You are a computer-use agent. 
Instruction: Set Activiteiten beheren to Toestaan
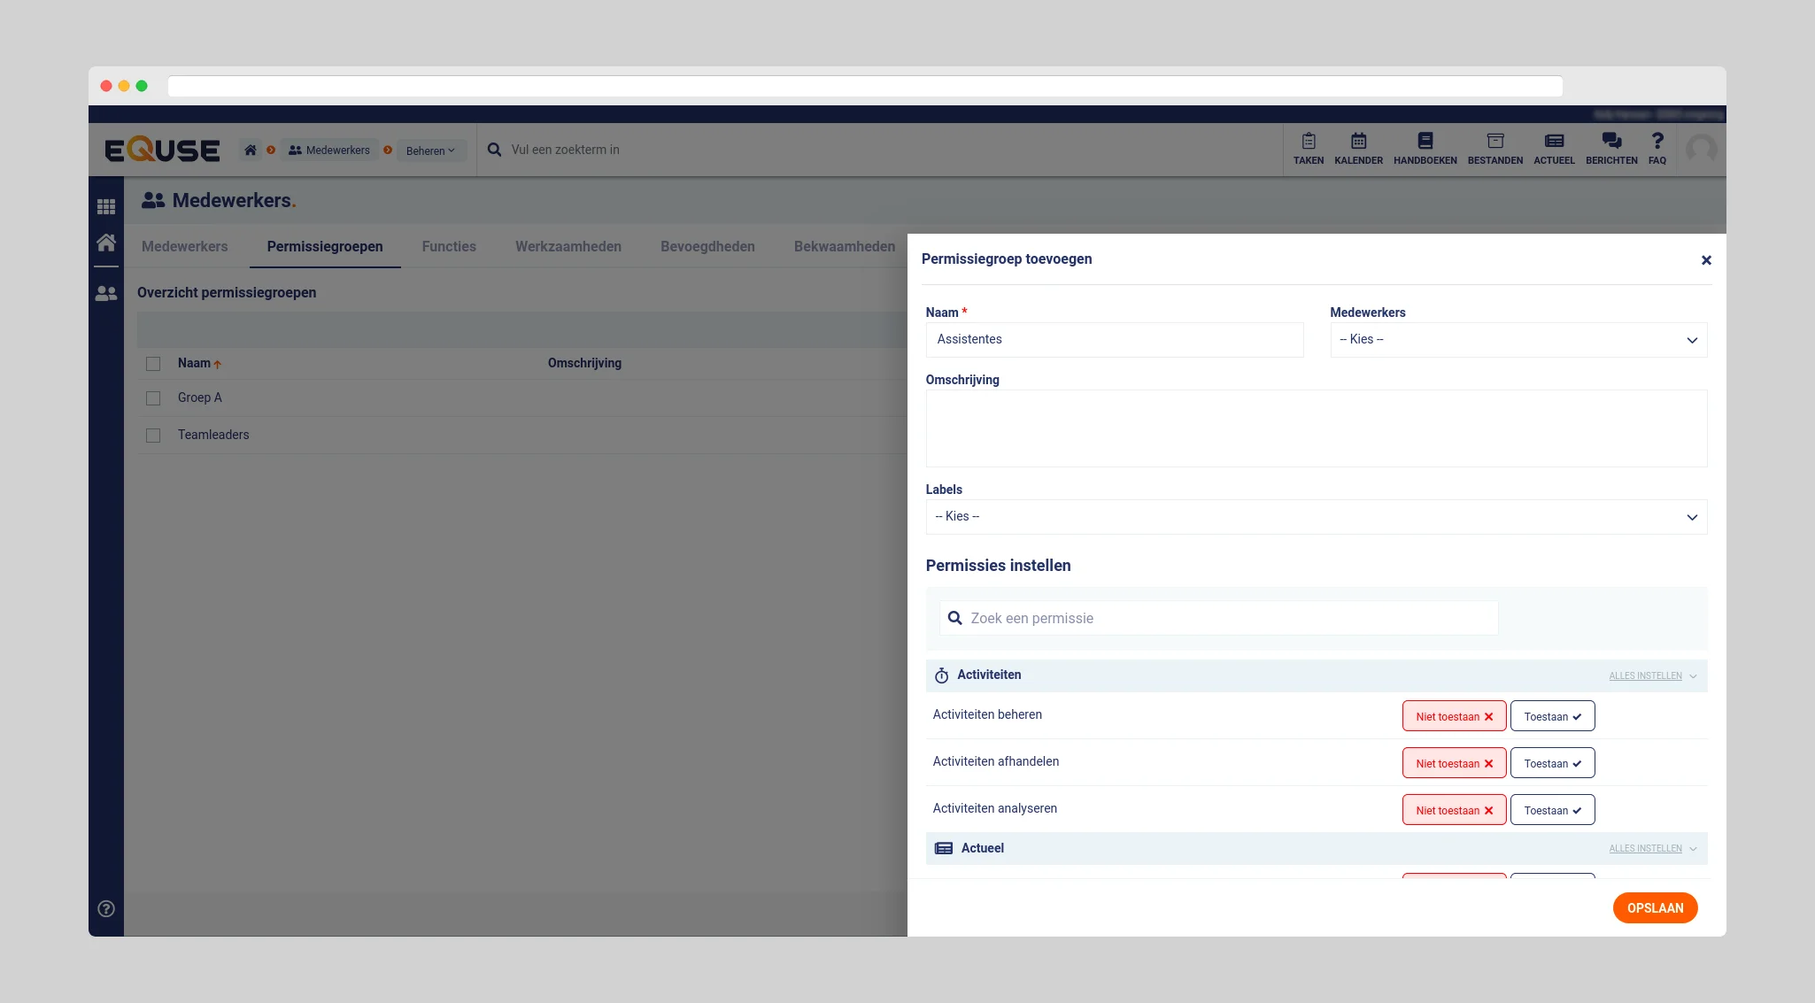1552,716
